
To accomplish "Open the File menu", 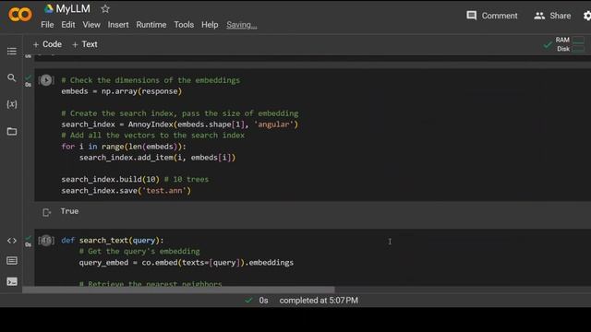I will pyautogui.click(x=47, y=25).
